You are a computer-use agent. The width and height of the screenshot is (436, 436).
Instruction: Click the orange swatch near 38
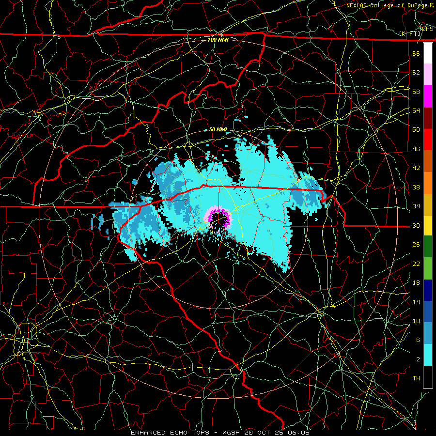point(428,183)
